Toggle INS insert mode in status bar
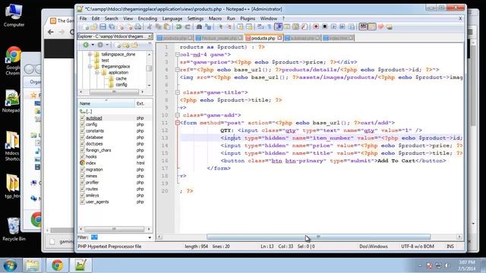 tap(450, 246)
